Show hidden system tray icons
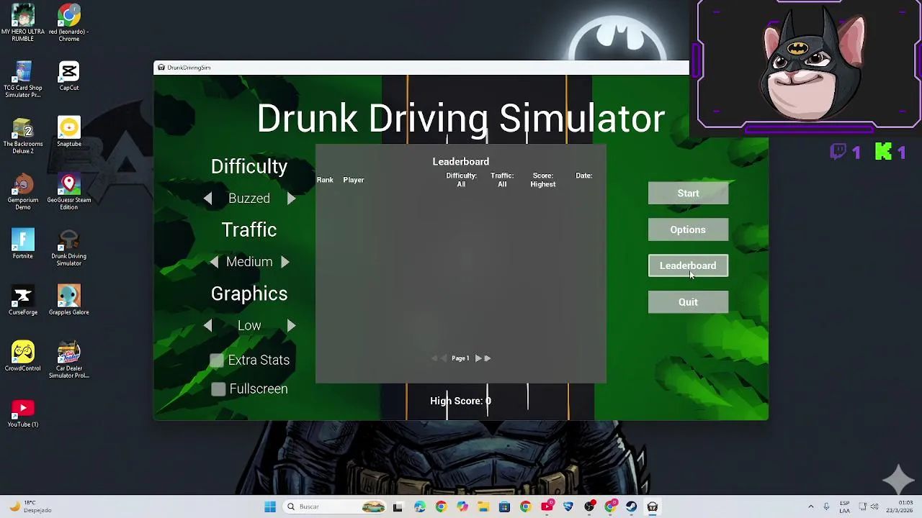Viewport: 922px width, 518px height. [811, 506]
